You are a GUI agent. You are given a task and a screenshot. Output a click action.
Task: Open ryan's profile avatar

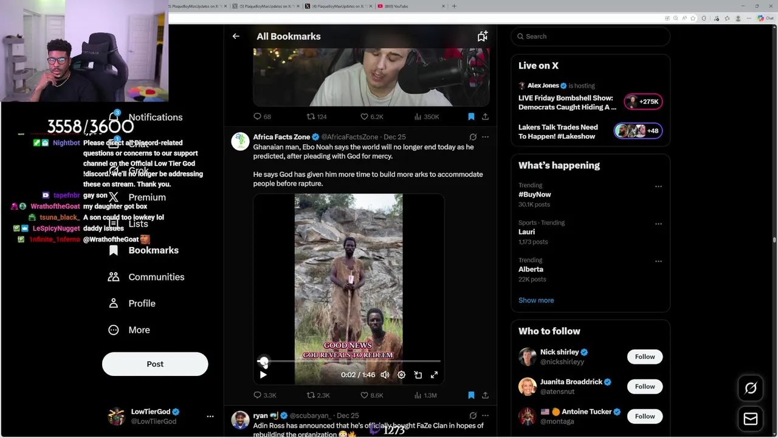click(240, 420)
